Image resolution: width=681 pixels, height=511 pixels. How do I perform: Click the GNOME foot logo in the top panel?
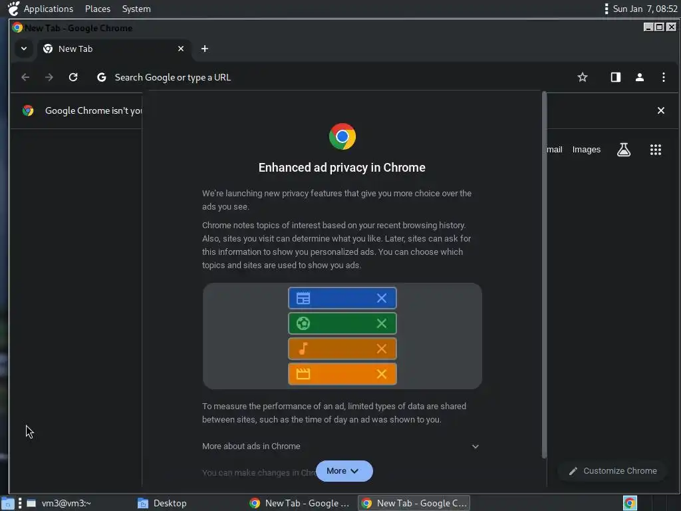[13, 9]
